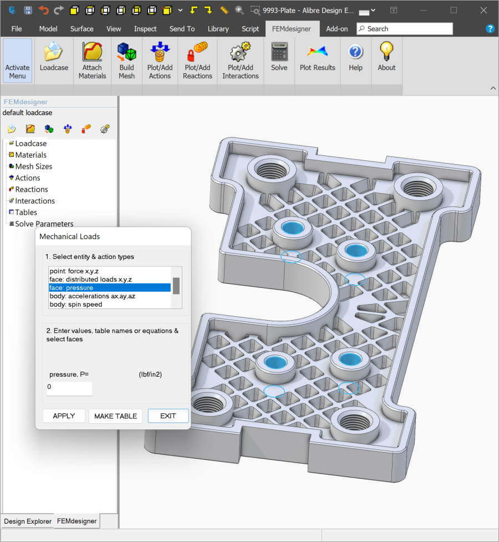Click the reactions lock icon in panel toolbar
Screen dimensions: 499x542
[x=86, y=129]
